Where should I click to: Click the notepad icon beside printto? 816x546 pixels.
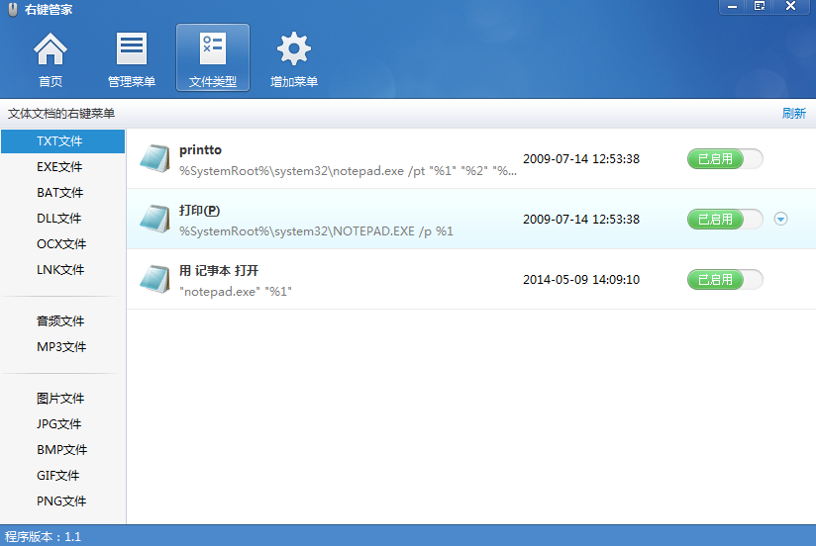coord(154,159)
